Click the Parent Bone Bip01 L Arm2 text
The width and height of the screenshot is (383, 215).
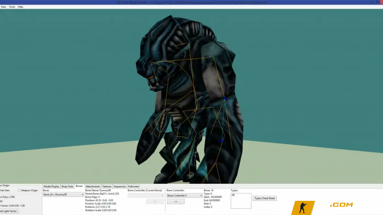(102, 194)
